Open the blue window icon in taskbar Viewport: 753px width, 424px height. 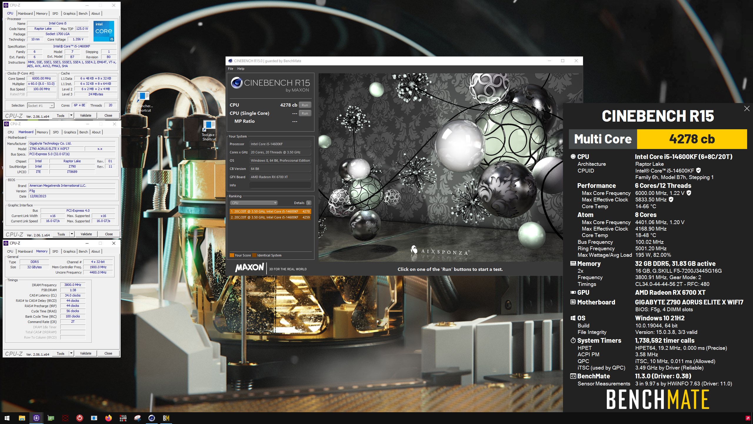pyautogui.click(x=94, y=418)
